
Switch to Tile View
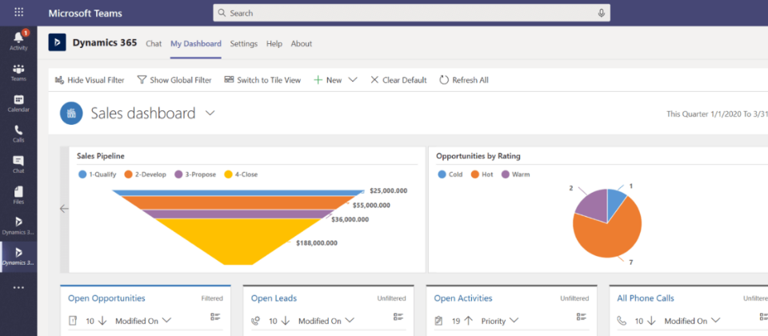pos(262,80)
